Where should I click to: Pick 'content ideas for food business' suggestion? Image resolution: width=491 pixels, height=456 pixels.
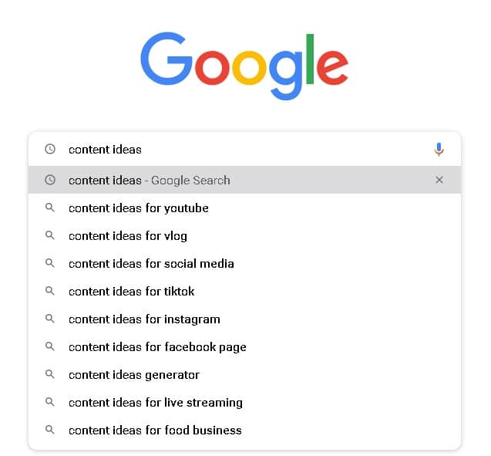244,431
